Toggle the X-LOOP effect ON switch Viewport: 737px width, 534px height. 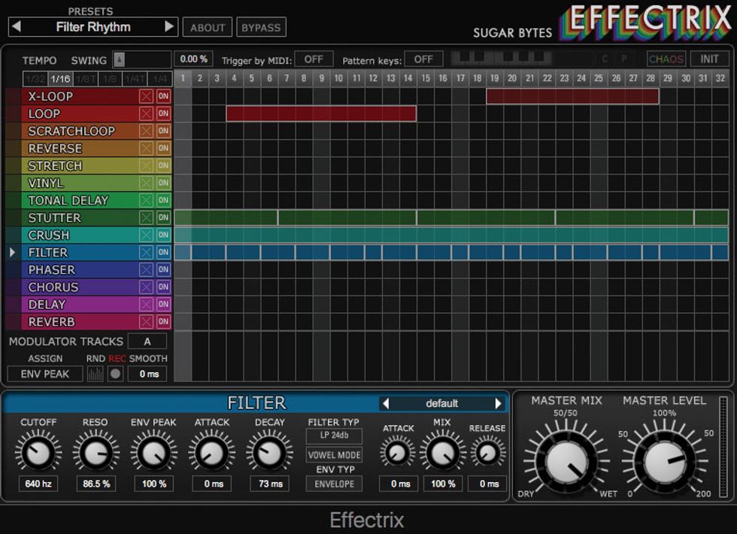click(x=164, y=96)
